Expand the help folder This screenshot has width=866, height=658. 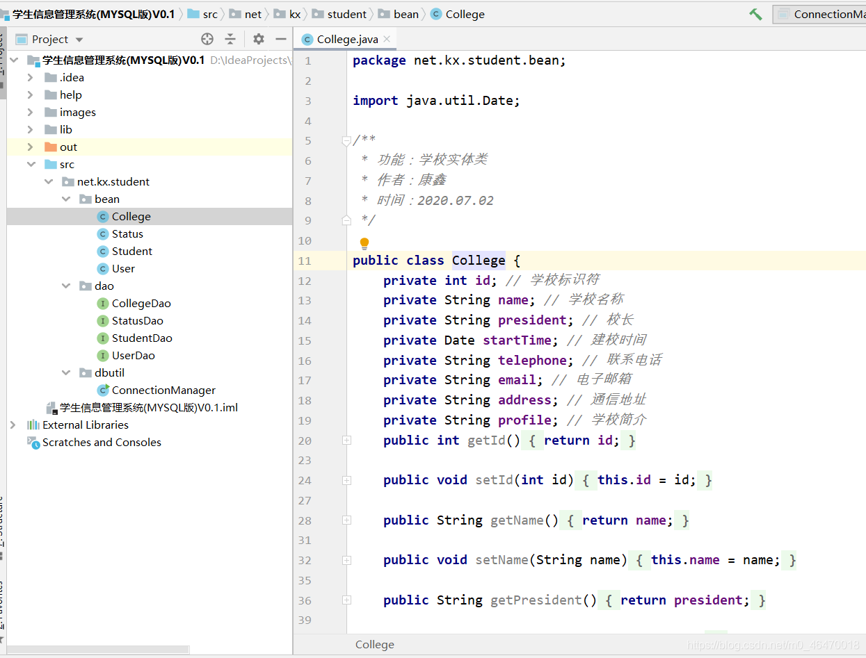pyautogui.click(x=30, y=94)
